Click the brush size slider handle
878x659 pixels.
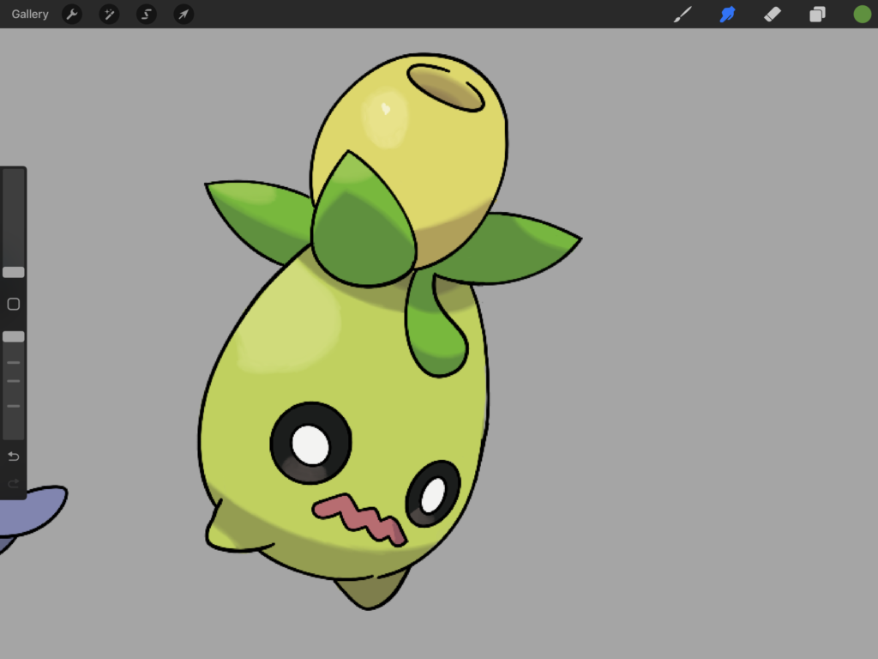coord(14,272)
